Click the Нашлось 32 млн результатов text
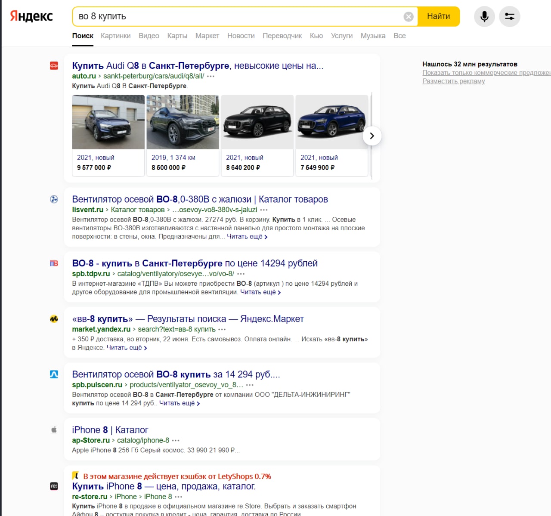Image resolution: width=551 pixels, height=516 pixels. point(470,64)
